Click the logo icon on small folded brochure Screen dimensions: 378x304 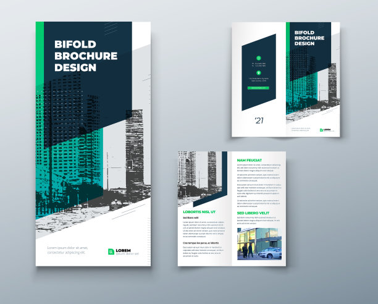(x=321, y=130)
